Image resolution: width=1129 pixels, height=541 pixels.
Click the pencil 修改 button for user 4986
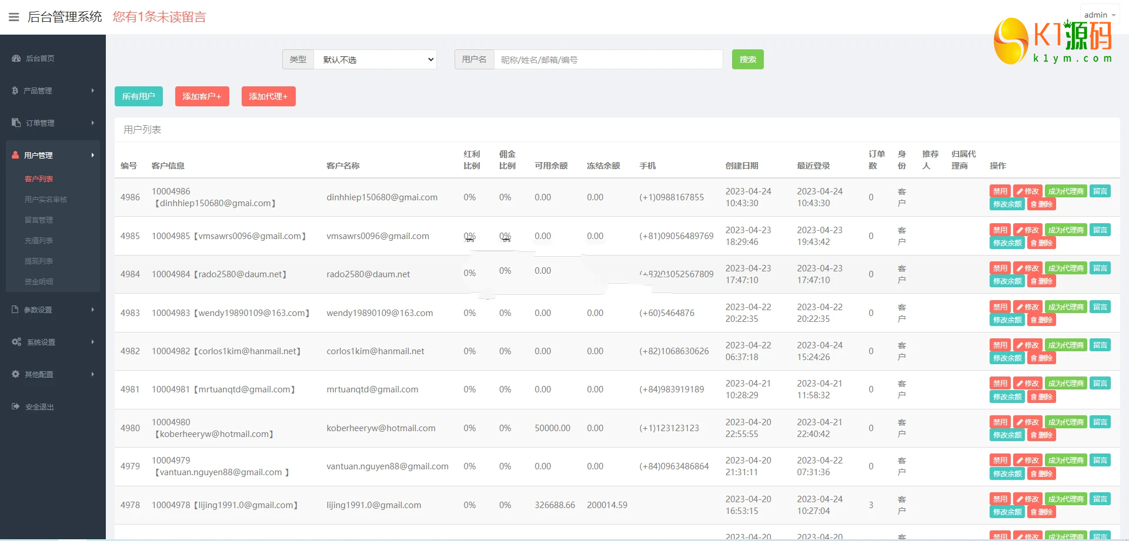1027,191
